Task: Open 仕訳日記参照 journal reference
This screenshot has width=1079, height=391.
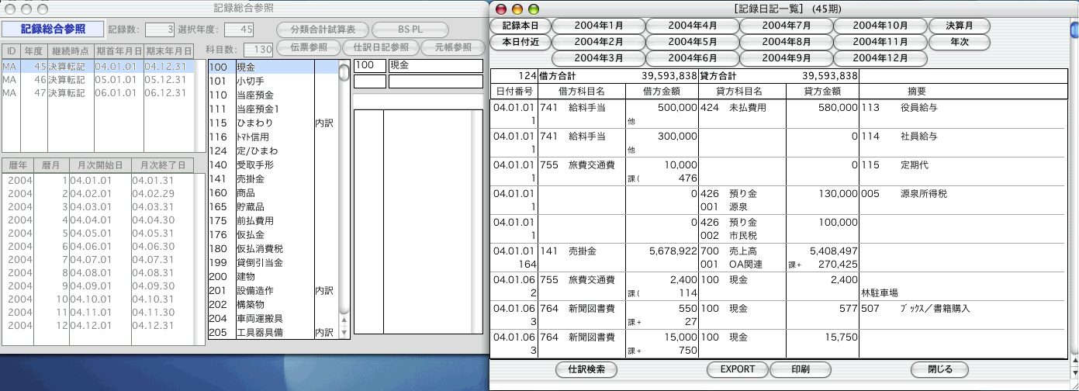Action: (x=380, y=47)
